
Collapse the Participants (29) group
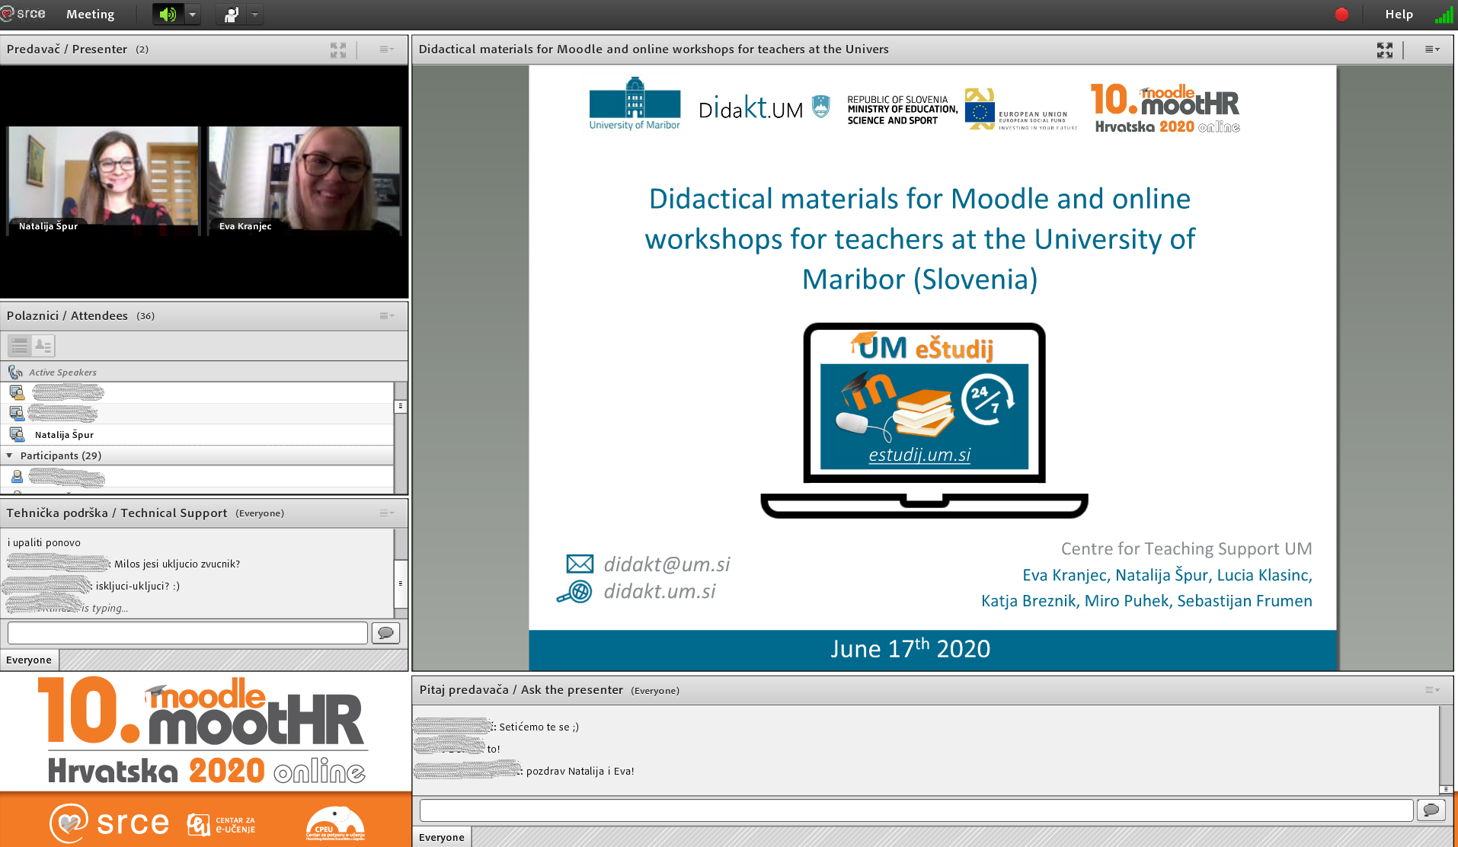(x=9, y=455)
